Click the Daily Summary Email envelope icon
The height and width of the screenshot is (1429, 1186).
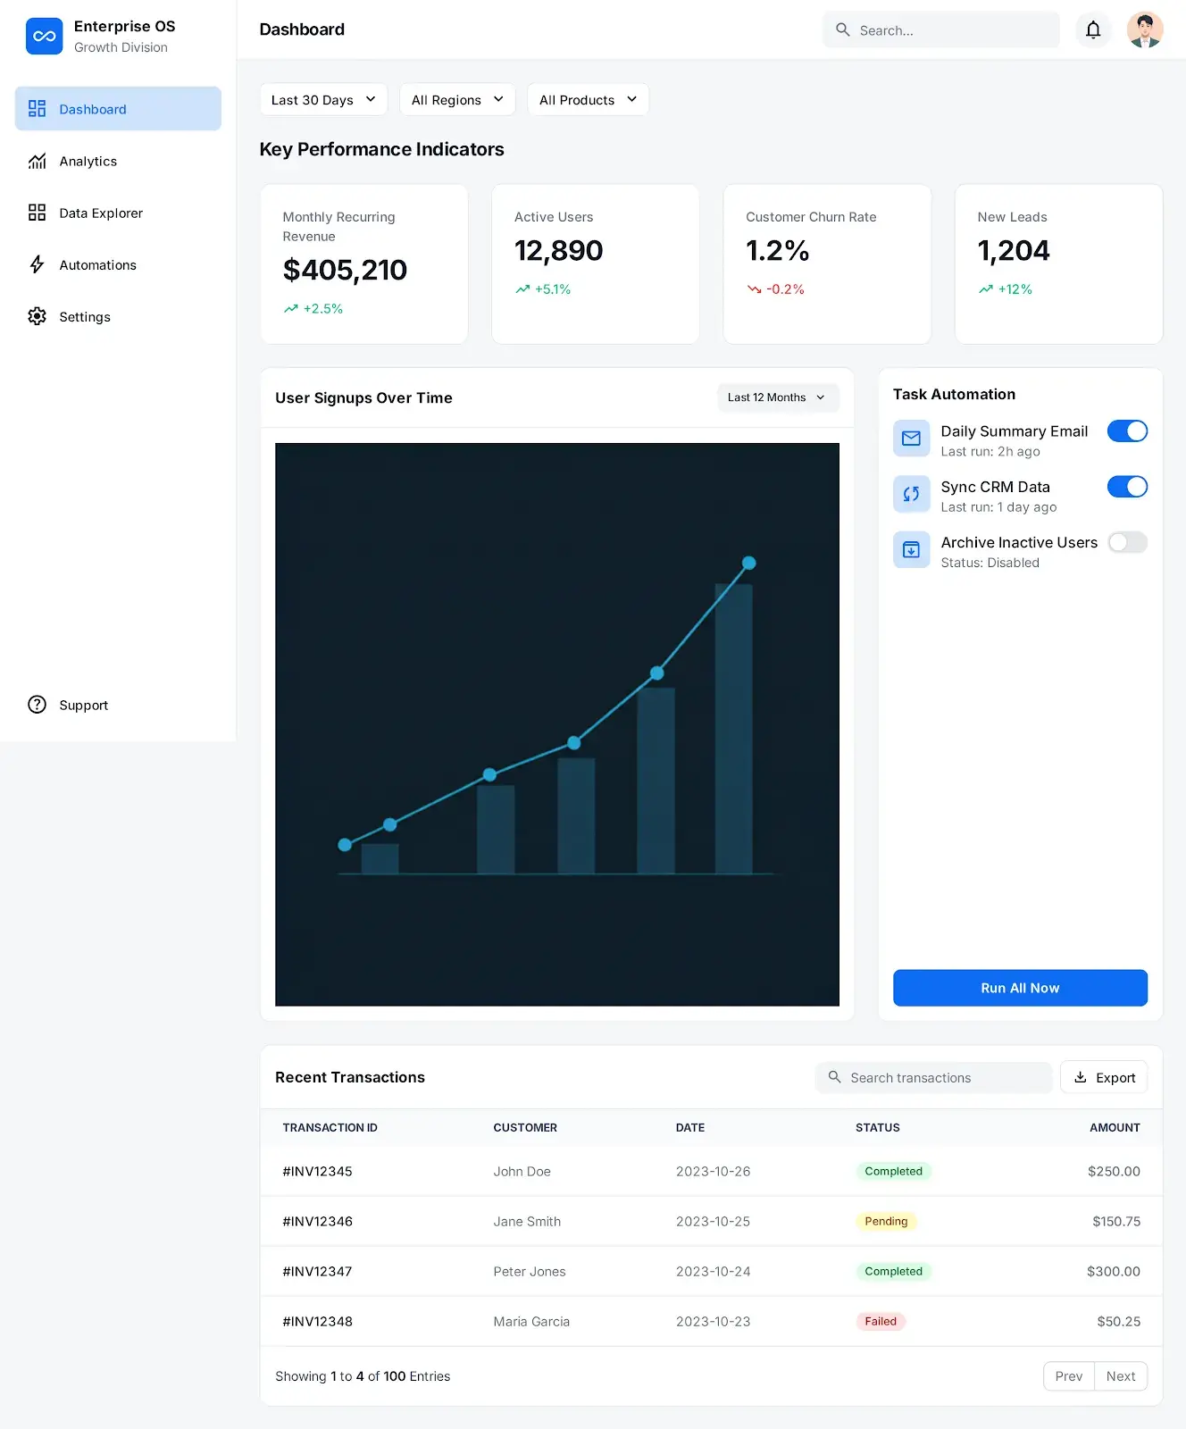click(x=911, y=439)
